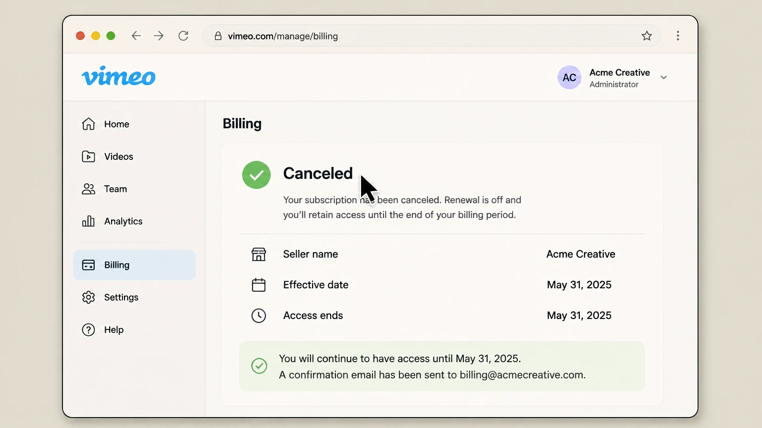This screenshot has height=428, width=762.
Task: Click the Access ends label
Action: click(313, 316)
